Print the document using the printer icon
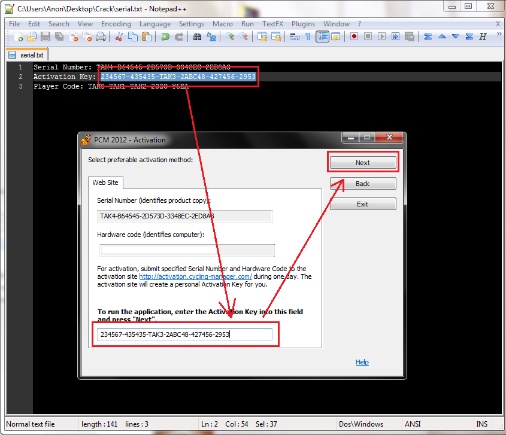506x435 pixels. tap(101, 36)
